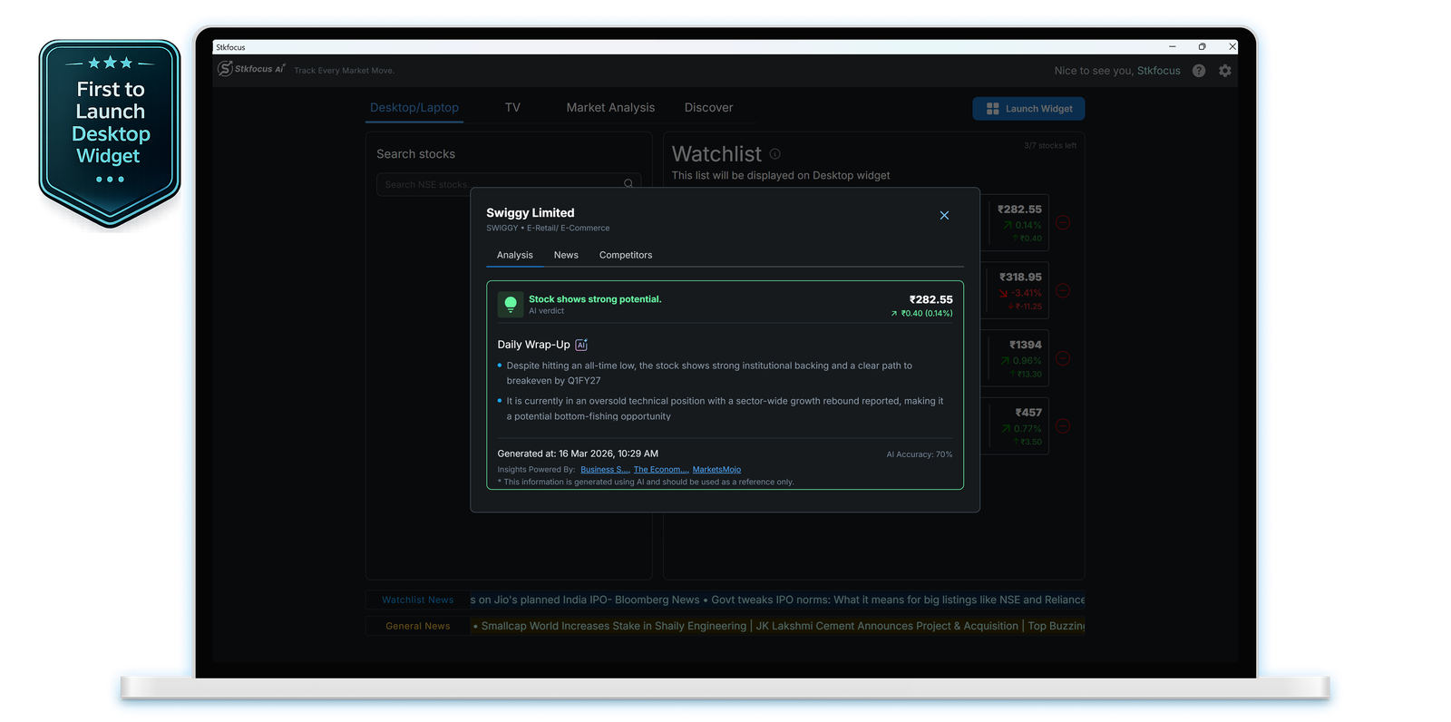Close the Swiggy Limited dialog

944,215
